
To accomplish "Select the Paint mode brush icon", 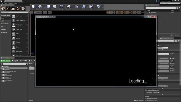I will click(x=8, y=9).
